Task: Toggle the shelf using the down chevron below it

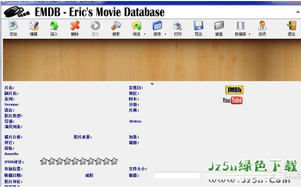Action: (152, 84)
